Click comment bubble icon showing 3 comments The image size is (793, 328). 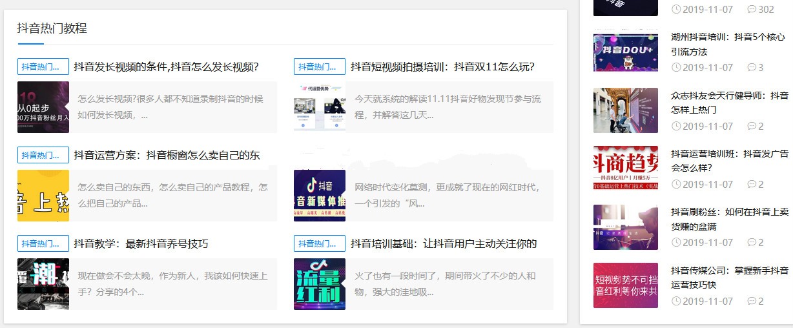pyautogui.click(x=752, y=67)
